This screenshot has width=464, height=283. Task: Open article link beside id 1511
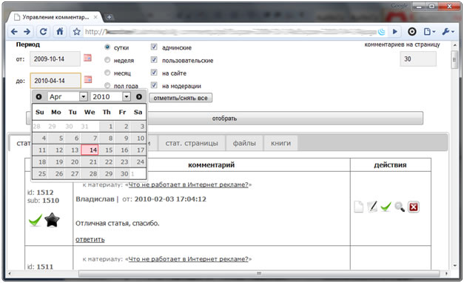188,259
